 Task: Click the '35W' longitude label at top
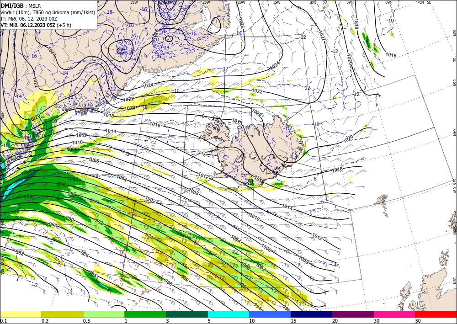[134, 2]
